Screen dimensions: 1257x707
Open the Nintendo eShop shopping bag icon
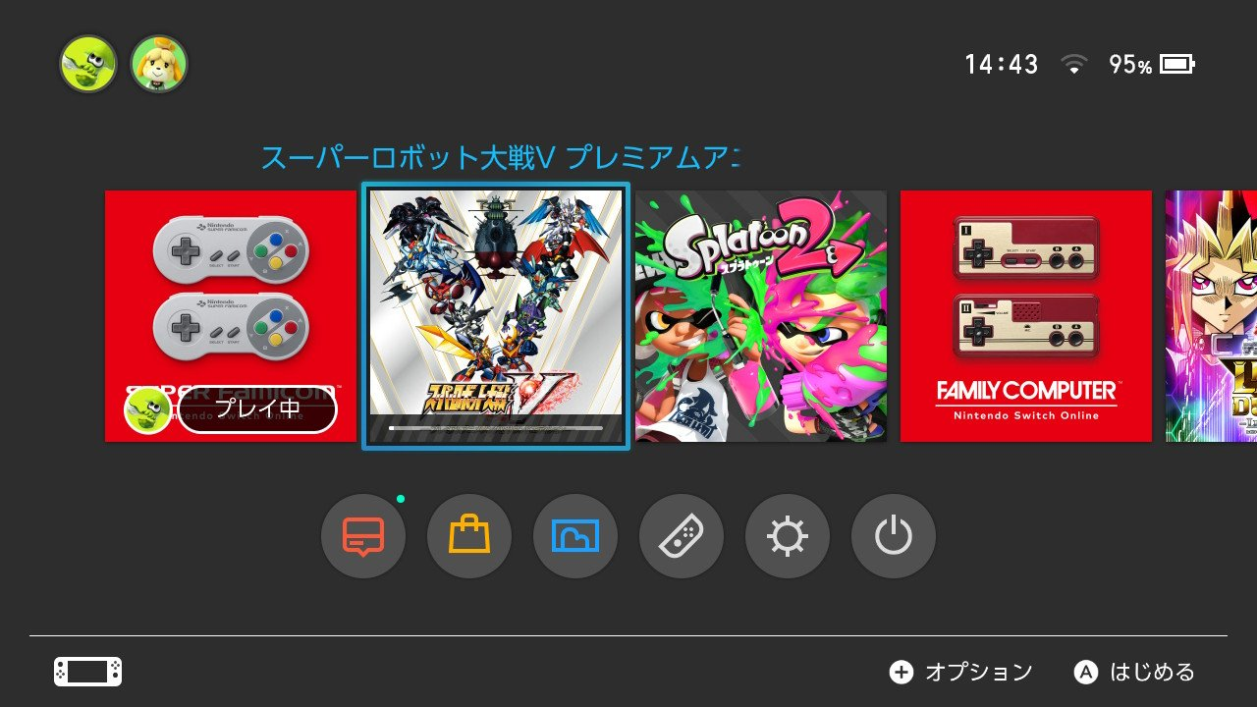pyautogui.click(x=469, y=536)
